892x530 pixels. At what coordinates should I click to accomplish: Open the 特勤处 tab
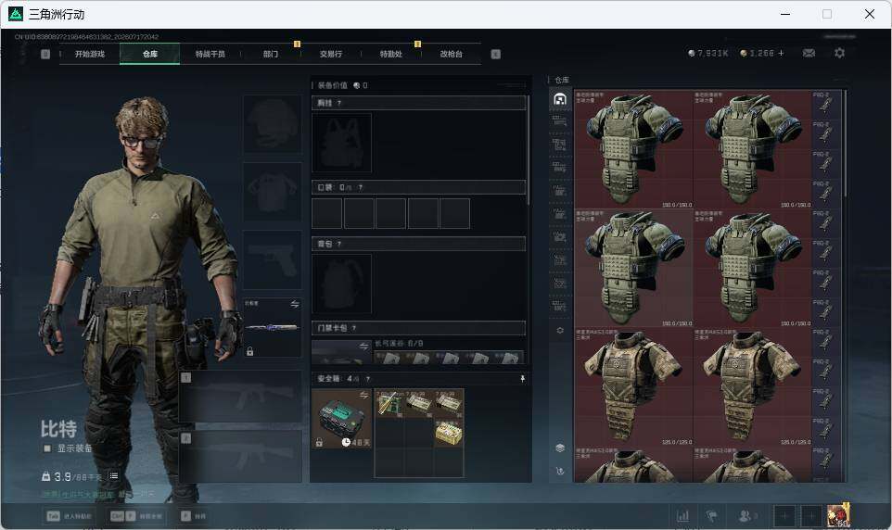[390, 54]
